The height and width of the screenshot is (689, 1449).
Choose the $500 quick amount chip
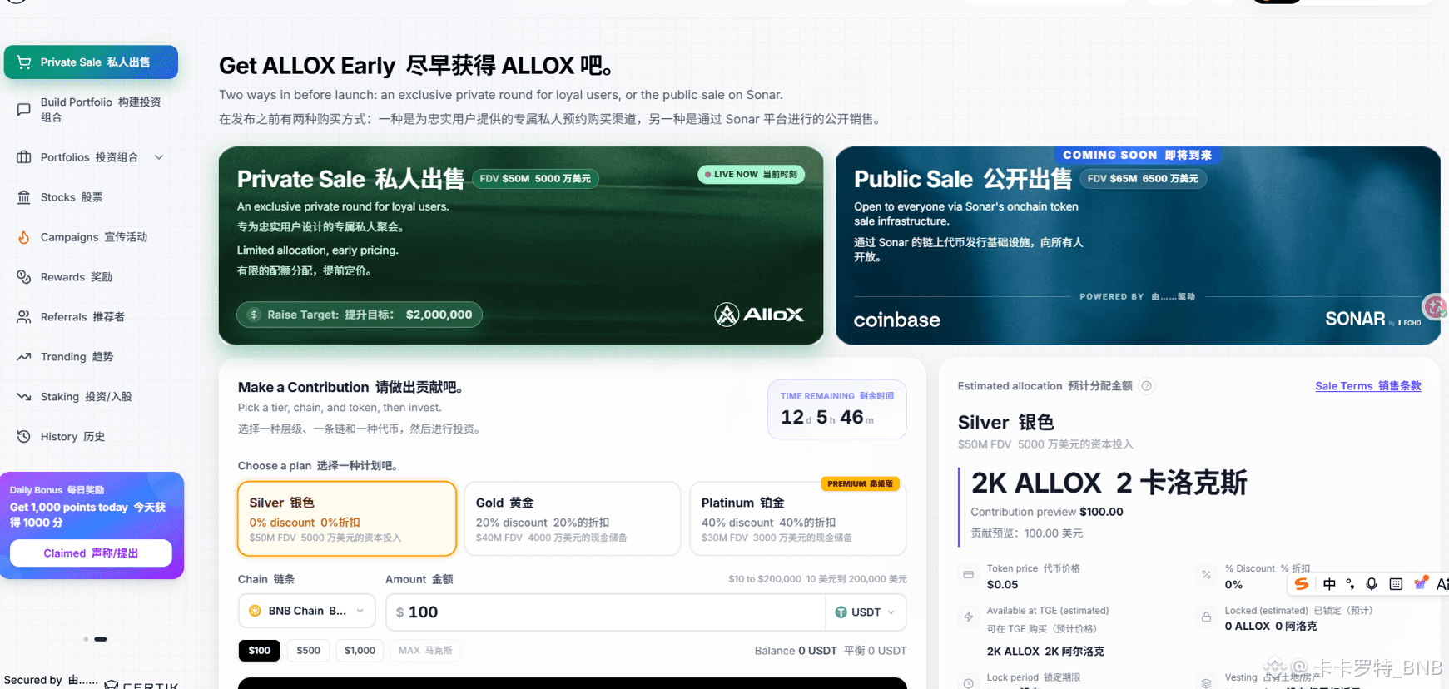(x=309, y=651)
